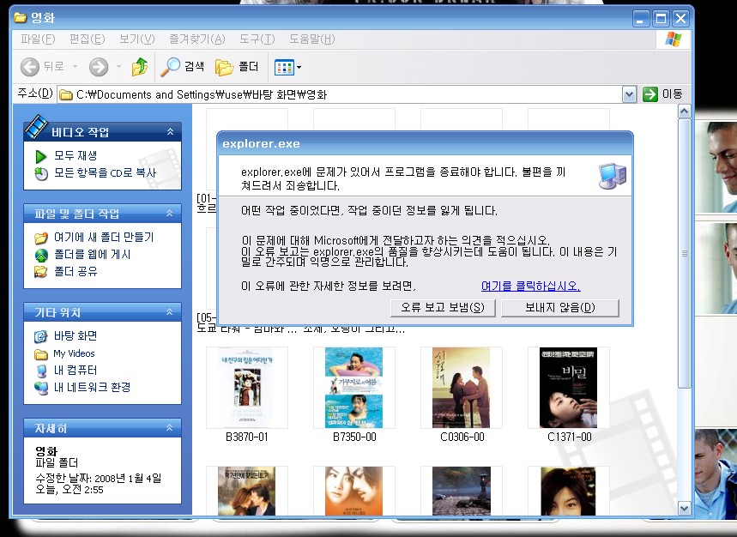This screenshot has width=737, height=537.
Task: Open the 파일(F) menu
Action: [38, 39]
